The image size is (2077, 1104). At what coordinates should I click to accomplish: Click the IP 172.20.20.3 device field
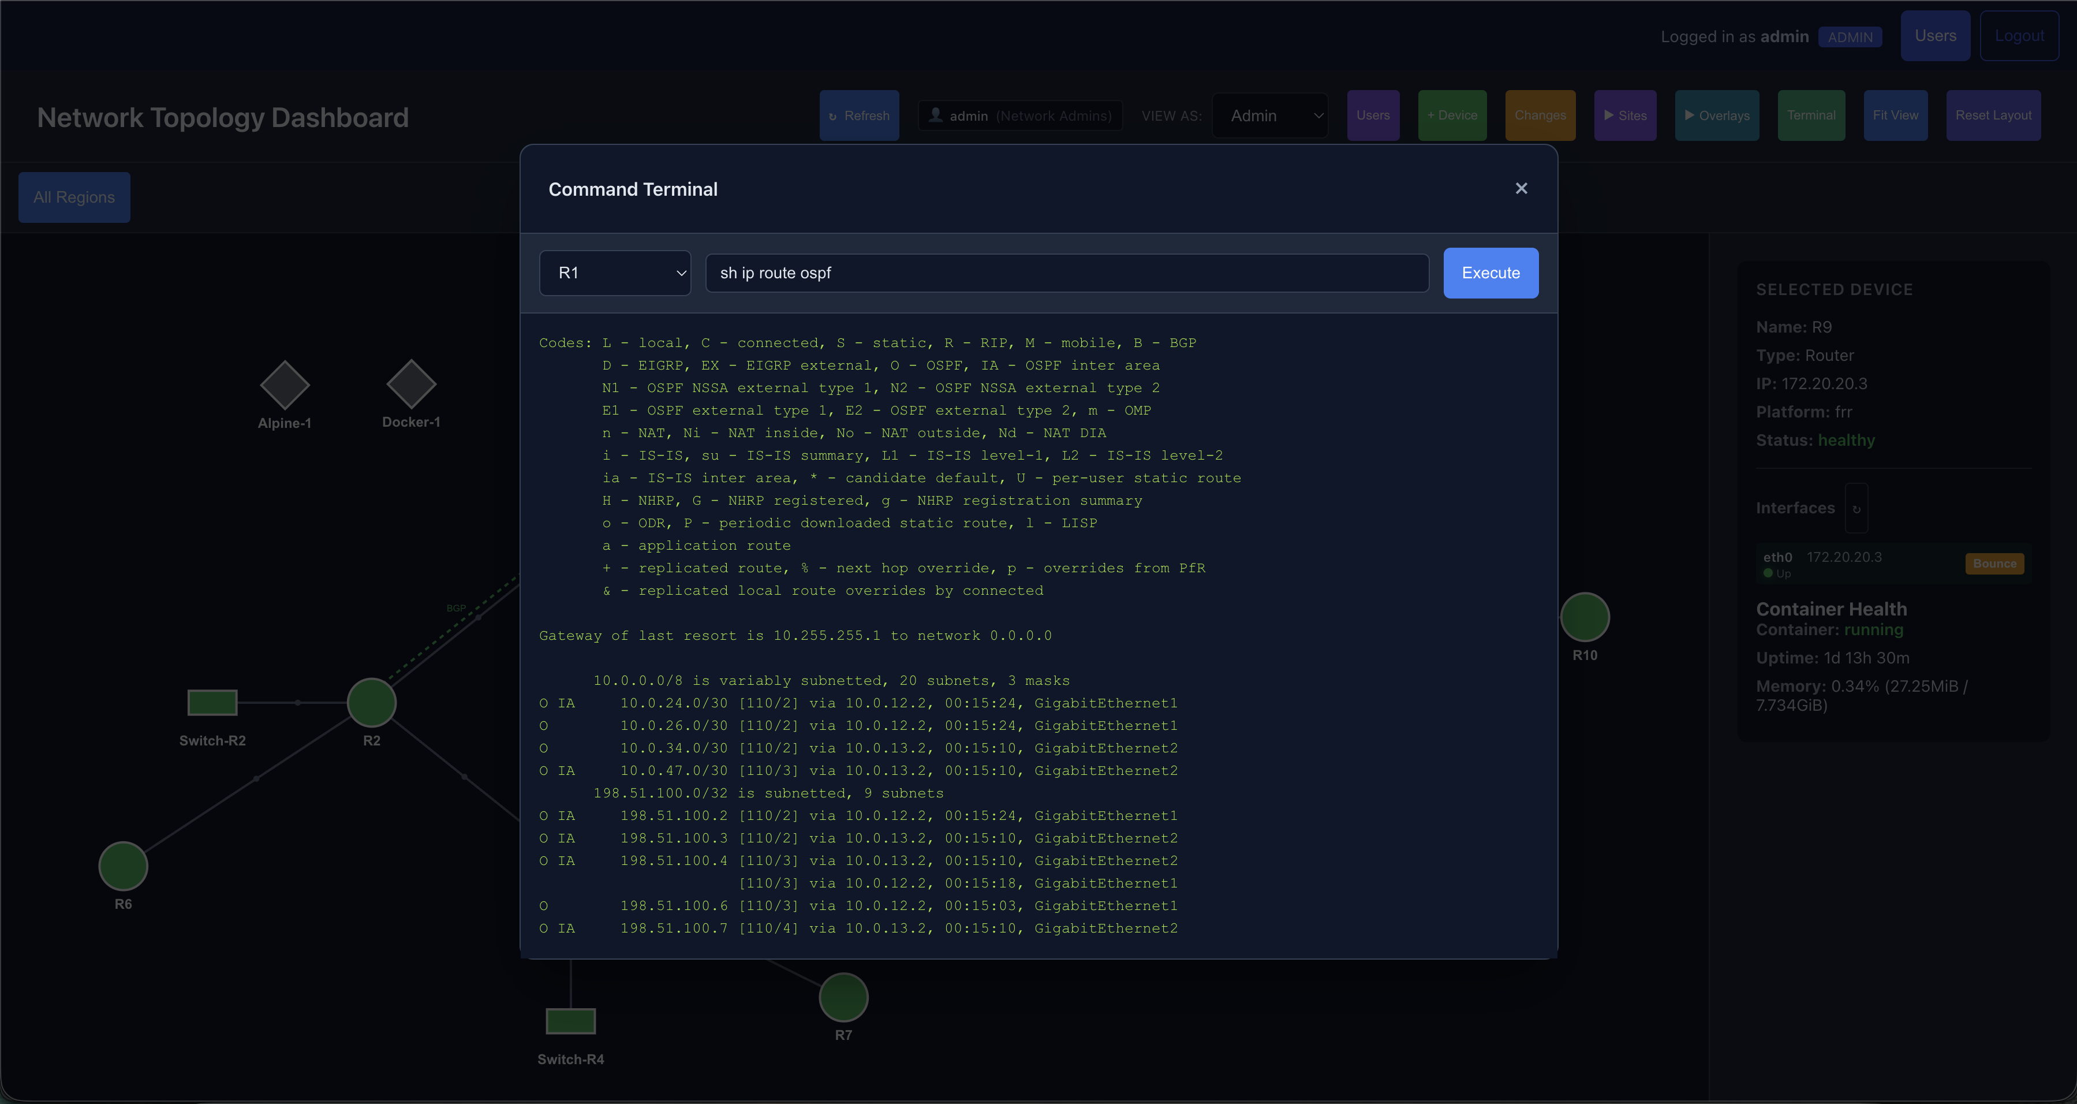pyautogui.click(x=1811, y=384)
